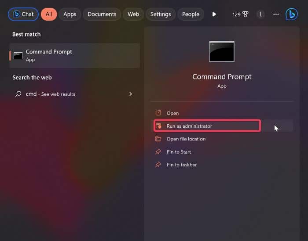Viewport: 308px width, 241px height.
Task: Open the Bing Chat filter
Action: pyautogui.click(x=23, y=14)
